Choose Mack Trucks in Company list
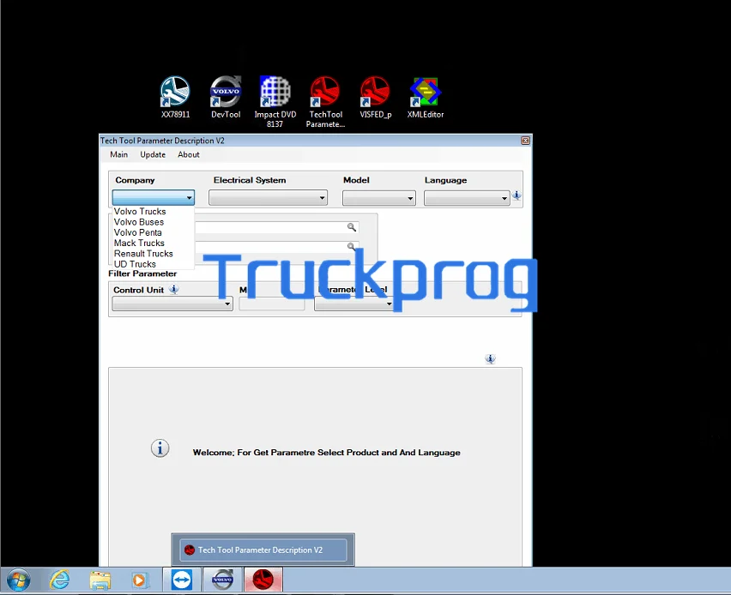The width and height of the screenshot is (731, 595). pyautogui.click(x=139, y=243)
